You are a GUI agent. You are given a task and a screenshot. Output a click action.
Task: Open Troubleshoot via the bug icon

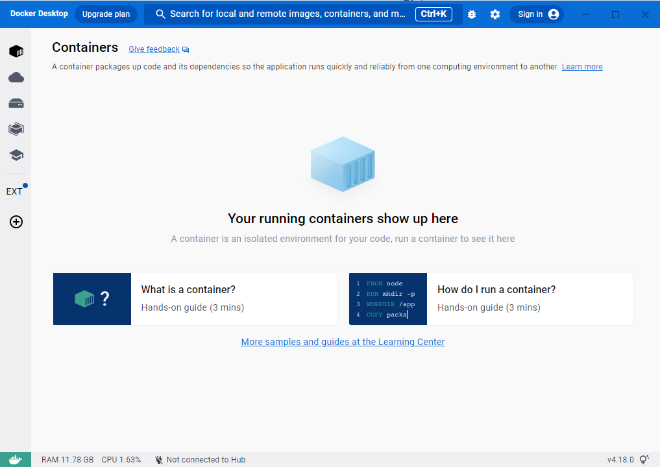coord(472,14)
